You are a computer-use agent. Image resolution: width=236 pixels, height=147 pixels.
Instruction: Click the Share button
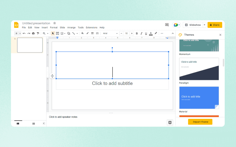tap(215, 25)
